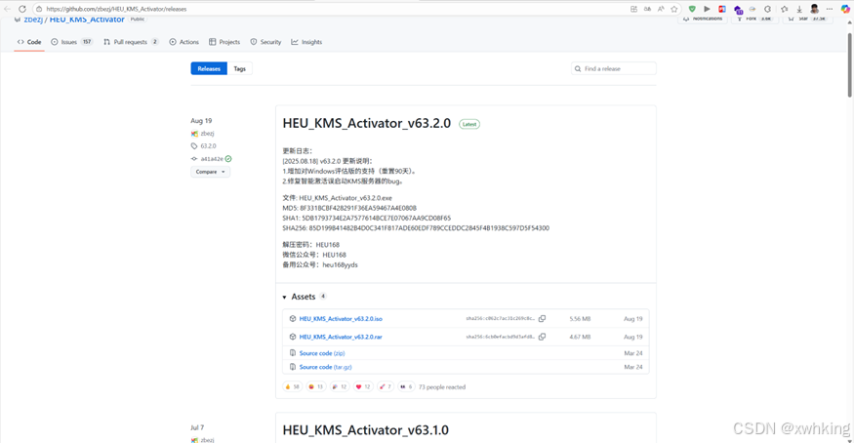Viewport: 854px width, 443px height.
Task: Click the browser address bar URL
Action: [x=116, y=9]
